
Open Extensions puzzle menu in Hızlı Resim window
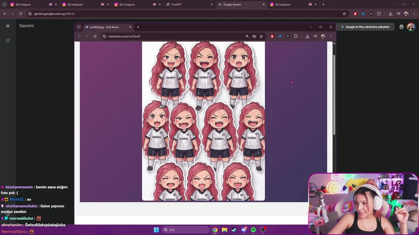click(296, 36)
